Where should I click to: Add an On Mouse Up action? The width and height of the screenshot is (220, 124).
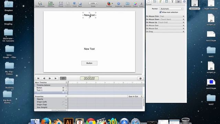[183, 22]
